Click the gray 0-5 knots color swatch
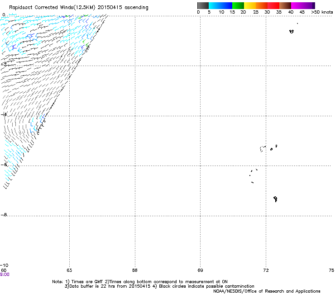The height and width of the screenshot is (294, 335). tap(203, 5)
